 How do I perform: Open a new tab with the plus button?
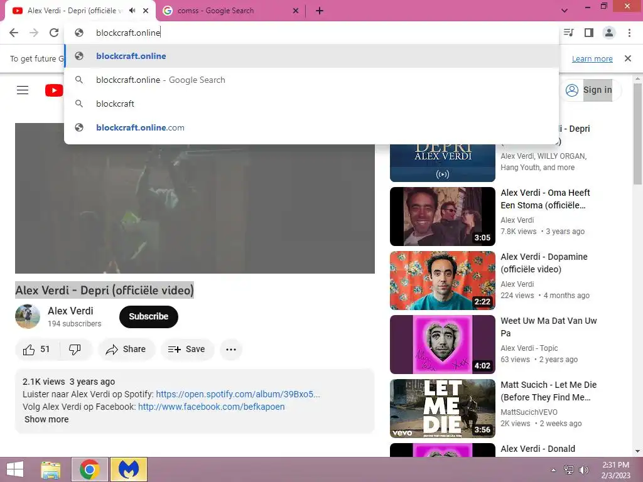(x=320, y=11)
